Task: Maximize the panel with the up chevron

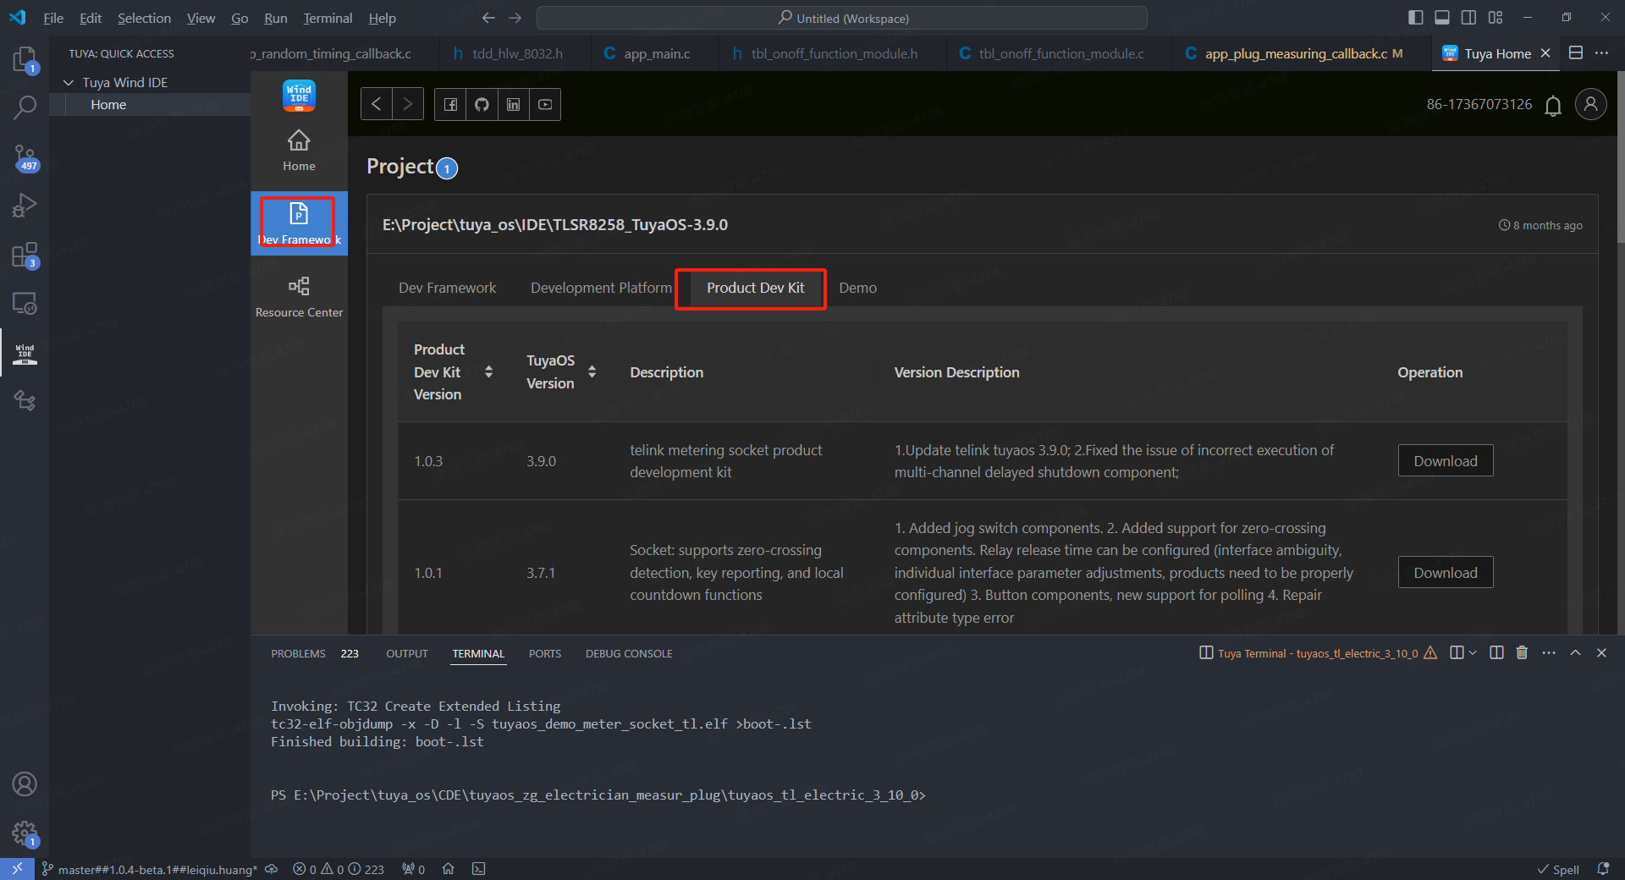Action: 1575,652
